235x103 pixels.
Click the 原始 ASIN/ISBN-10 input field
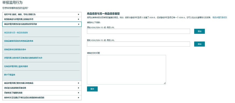(138, 31)
